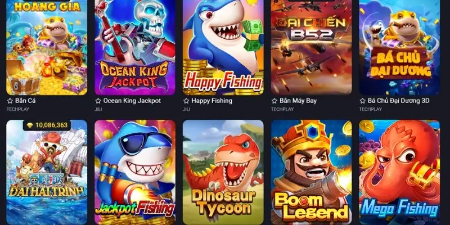
Task: Launch the Dinosaur Tycoon game
Action: [x=223, y=172]
